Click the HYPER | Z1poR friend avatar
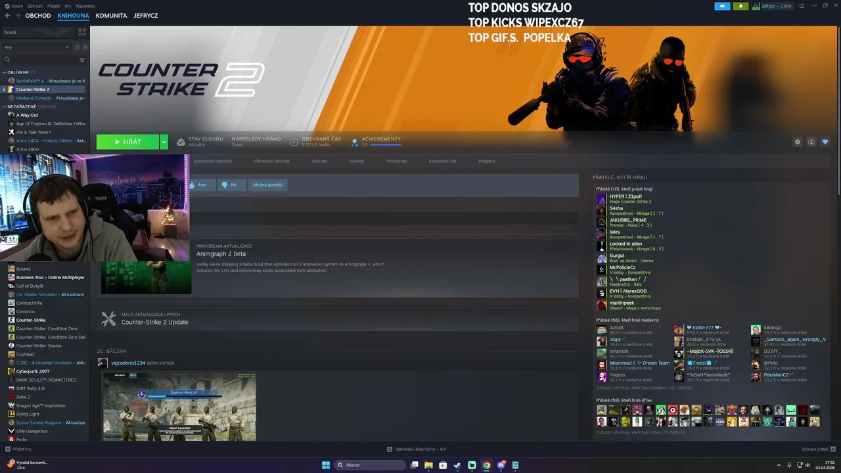 pyautogui.click(x=601, y=198)
